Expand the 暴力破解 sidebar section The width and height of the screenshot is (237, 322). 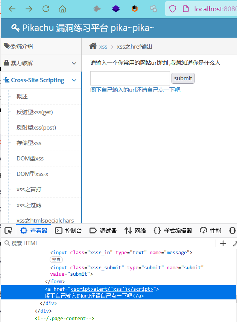[41, 63]
